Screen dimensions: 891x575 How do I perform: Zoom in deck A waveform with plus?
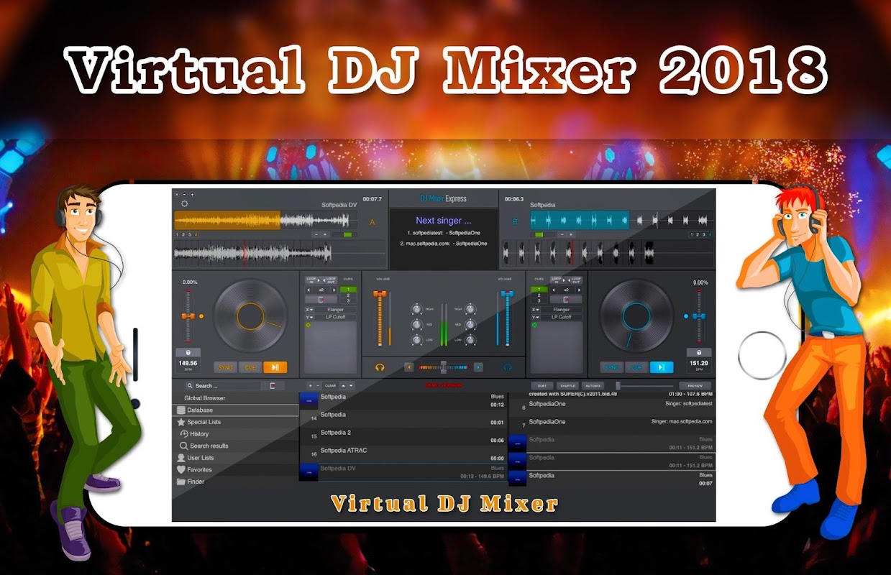pyautogui.click(x=325, y=234)
